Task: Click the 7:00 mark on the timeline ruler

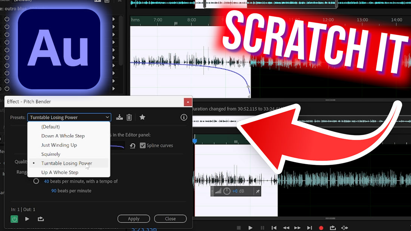Action: (158, 20)
